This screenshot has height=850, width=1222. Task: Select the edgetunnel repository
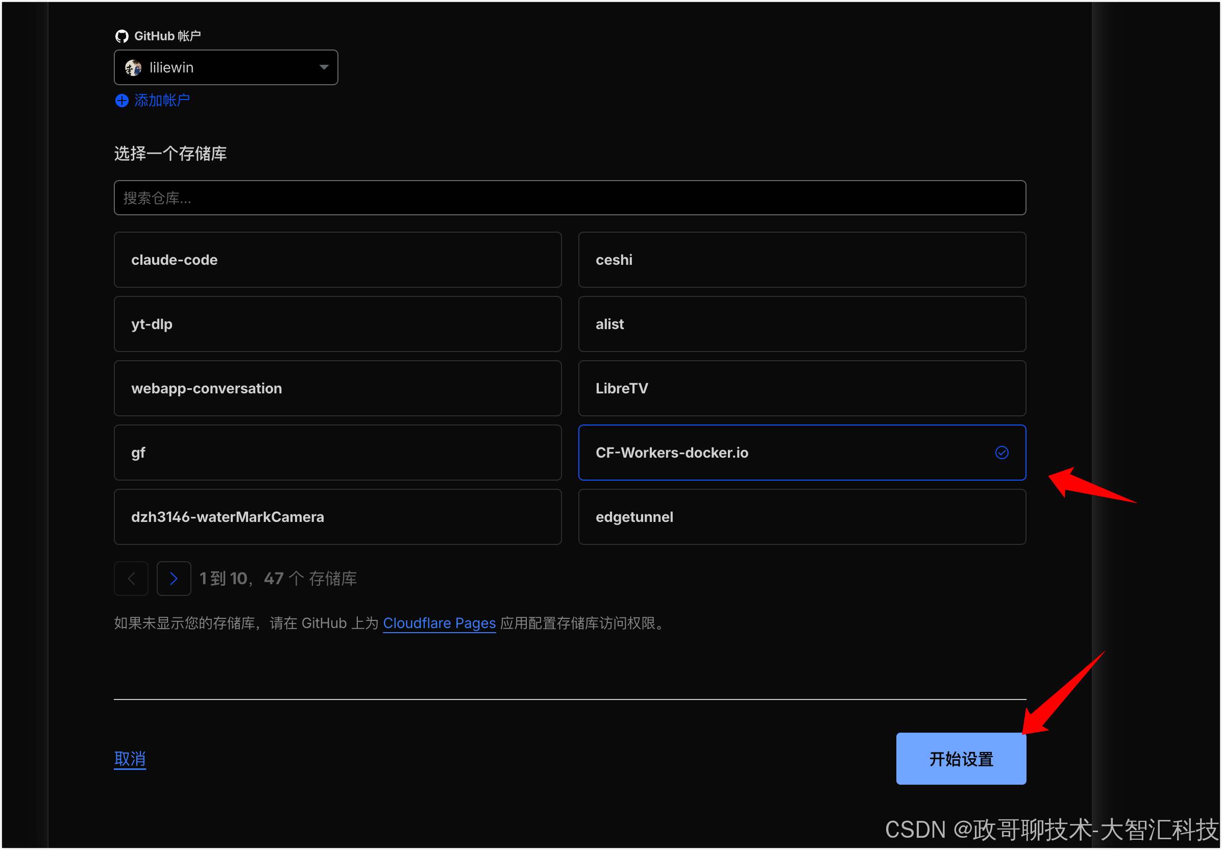(x=801, y=517)
